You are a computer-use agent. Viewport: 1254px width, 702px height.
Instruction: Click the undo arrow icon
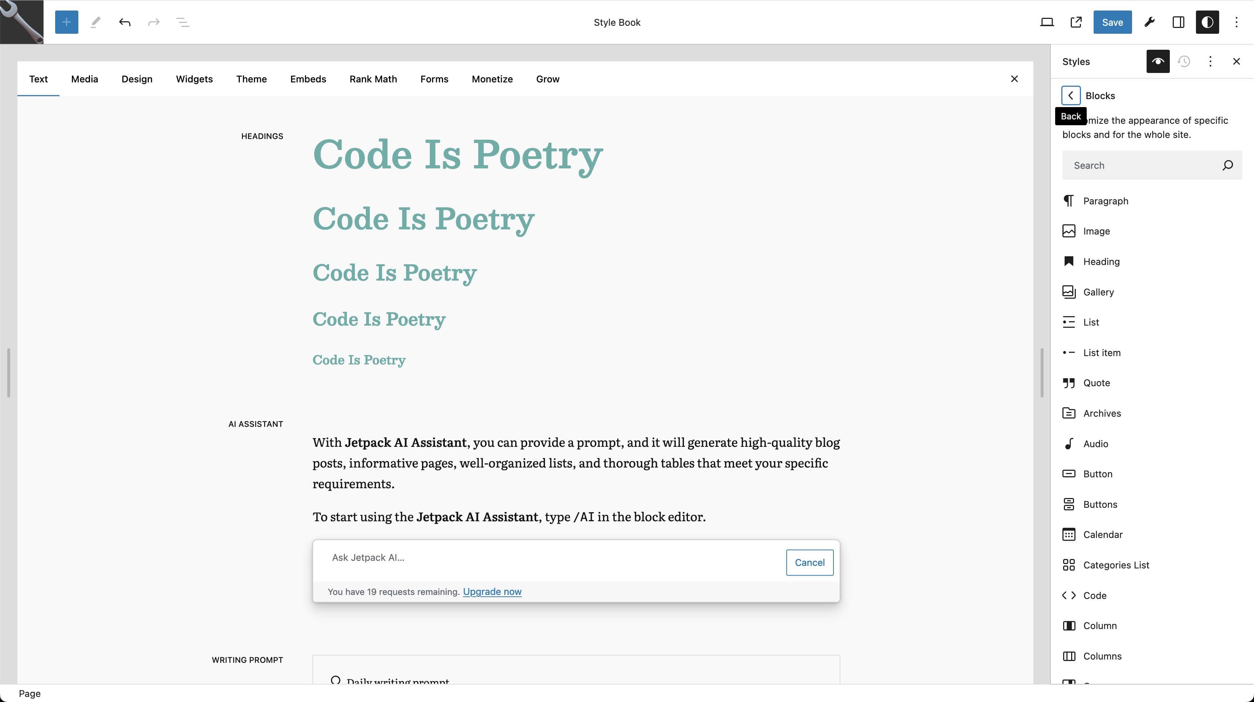pos(124,22)
